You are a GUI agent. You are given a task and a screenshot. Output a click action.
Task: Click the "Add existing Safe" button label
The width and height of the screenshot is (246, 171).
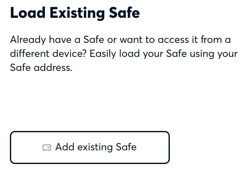pyautogui.click(x=96, y=147)
